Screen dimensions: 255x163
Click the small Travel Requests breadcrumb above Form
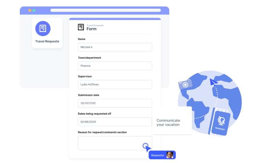coord(95,25)
